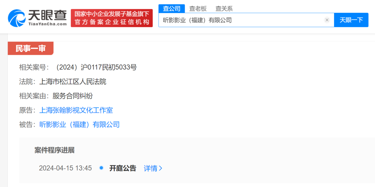Click the case cause 服务合同纠纷
375x187 pixels.
point(73,96)
